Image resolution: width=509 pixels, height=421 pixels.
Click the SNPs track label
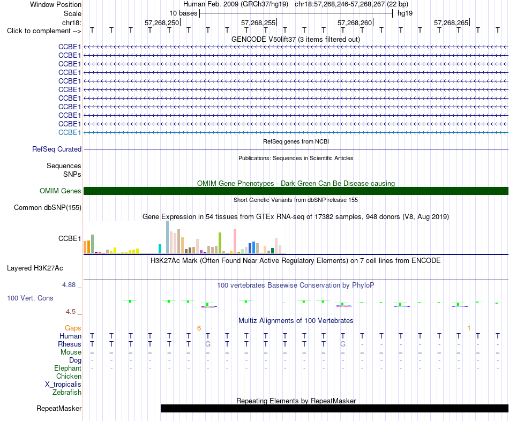coord(72,174)
